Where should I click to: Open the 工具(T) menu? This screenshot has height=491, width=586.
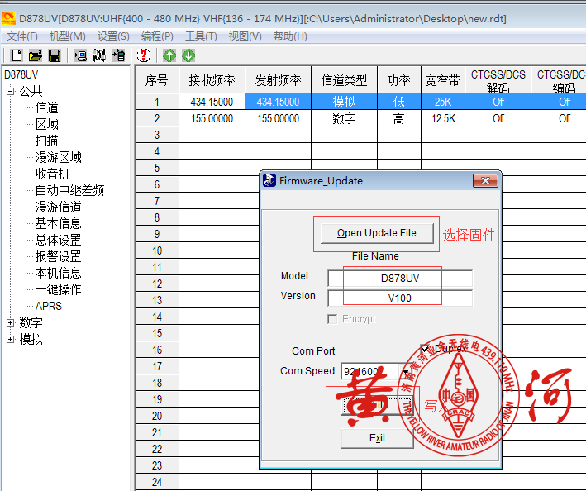pos(201,36)
